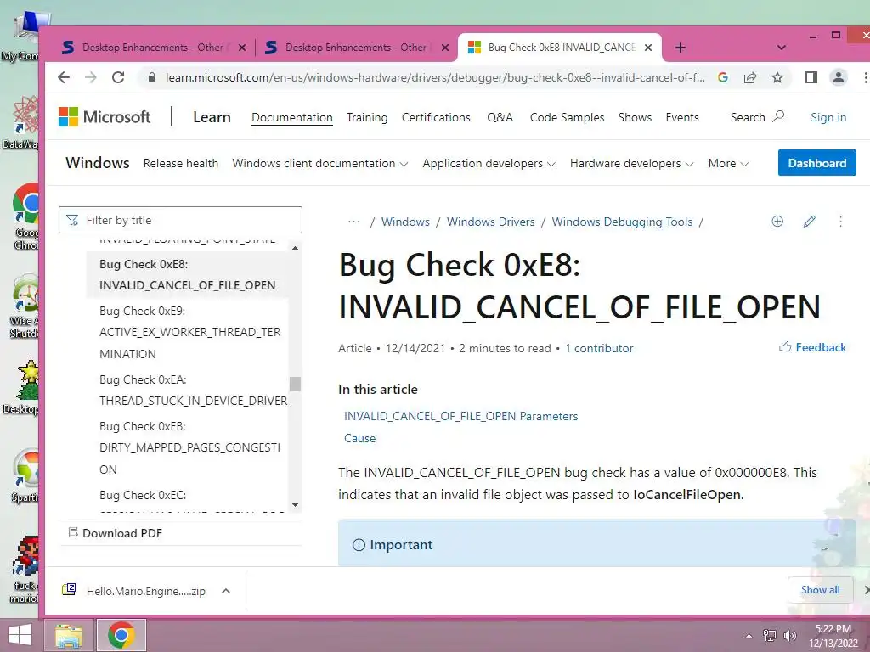The image size is (870, 652).
Task: Open Learn link in header
Action: click(x=212, y=117)
